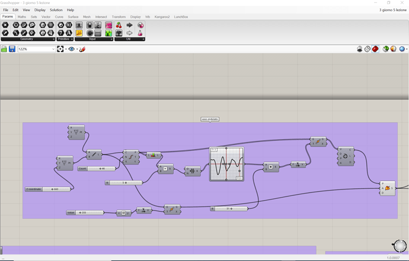
Task: Select the Cherry Picker icon
Action: click(119, 25)
